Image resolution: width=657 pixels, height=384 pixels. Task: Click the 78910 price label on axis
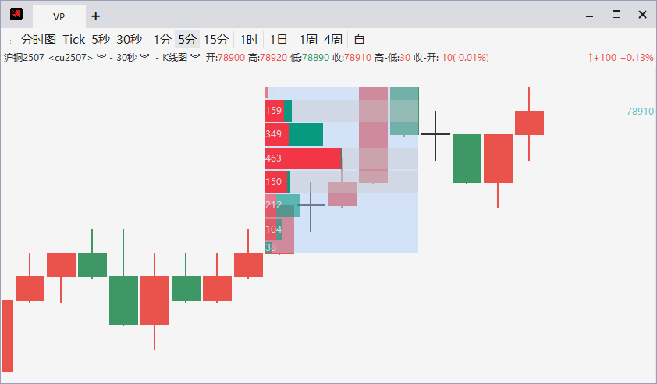click(x=640, y=112)
